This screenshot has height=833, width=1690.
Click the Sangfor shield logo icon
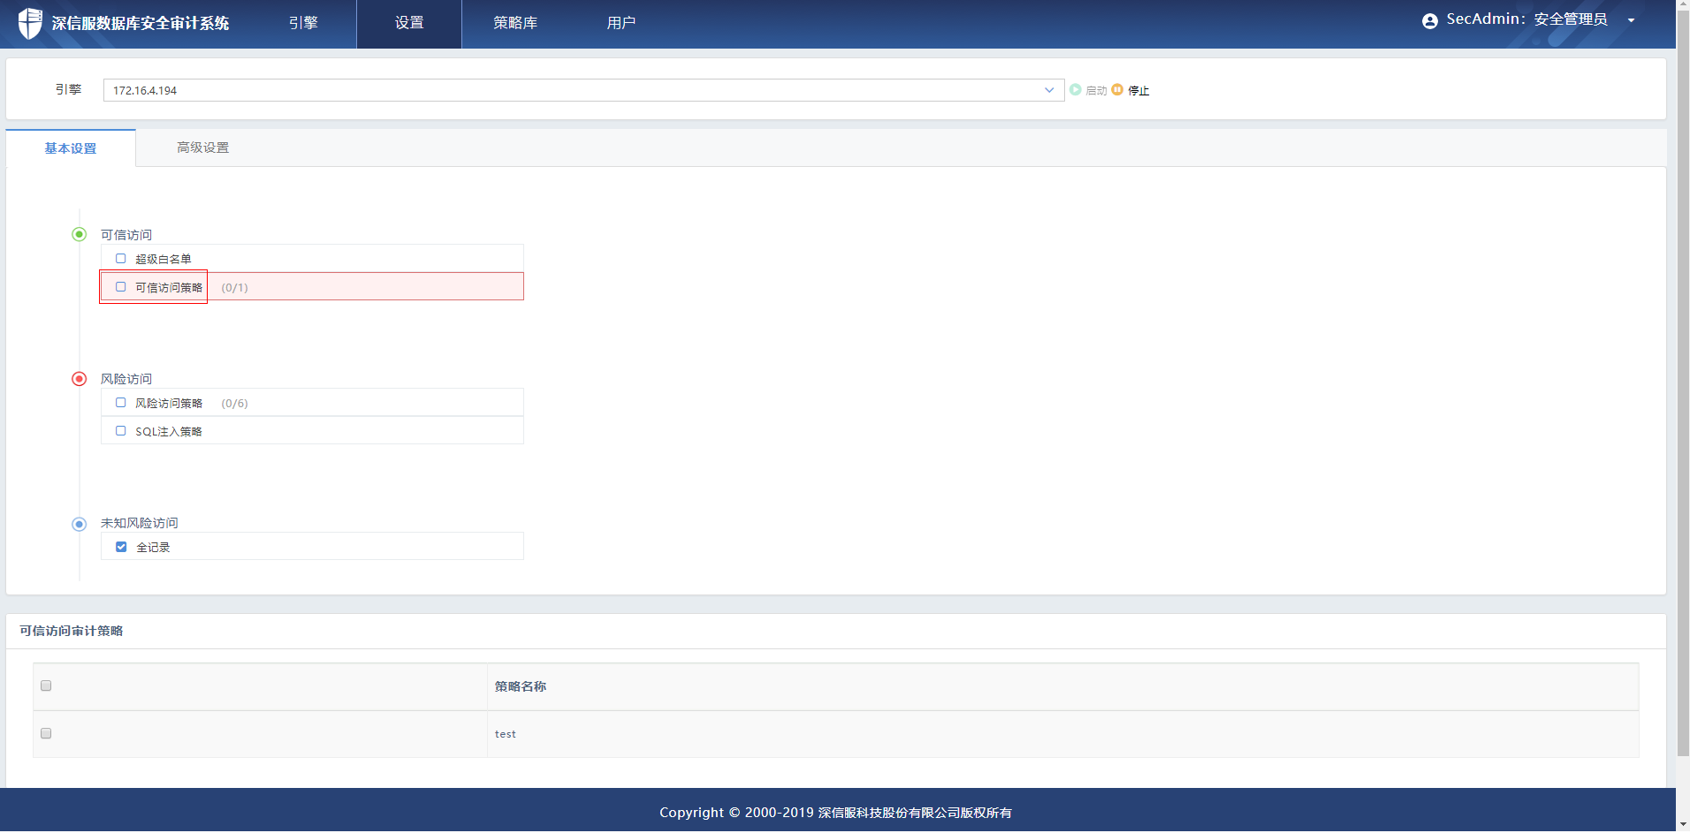pos(30,23)
